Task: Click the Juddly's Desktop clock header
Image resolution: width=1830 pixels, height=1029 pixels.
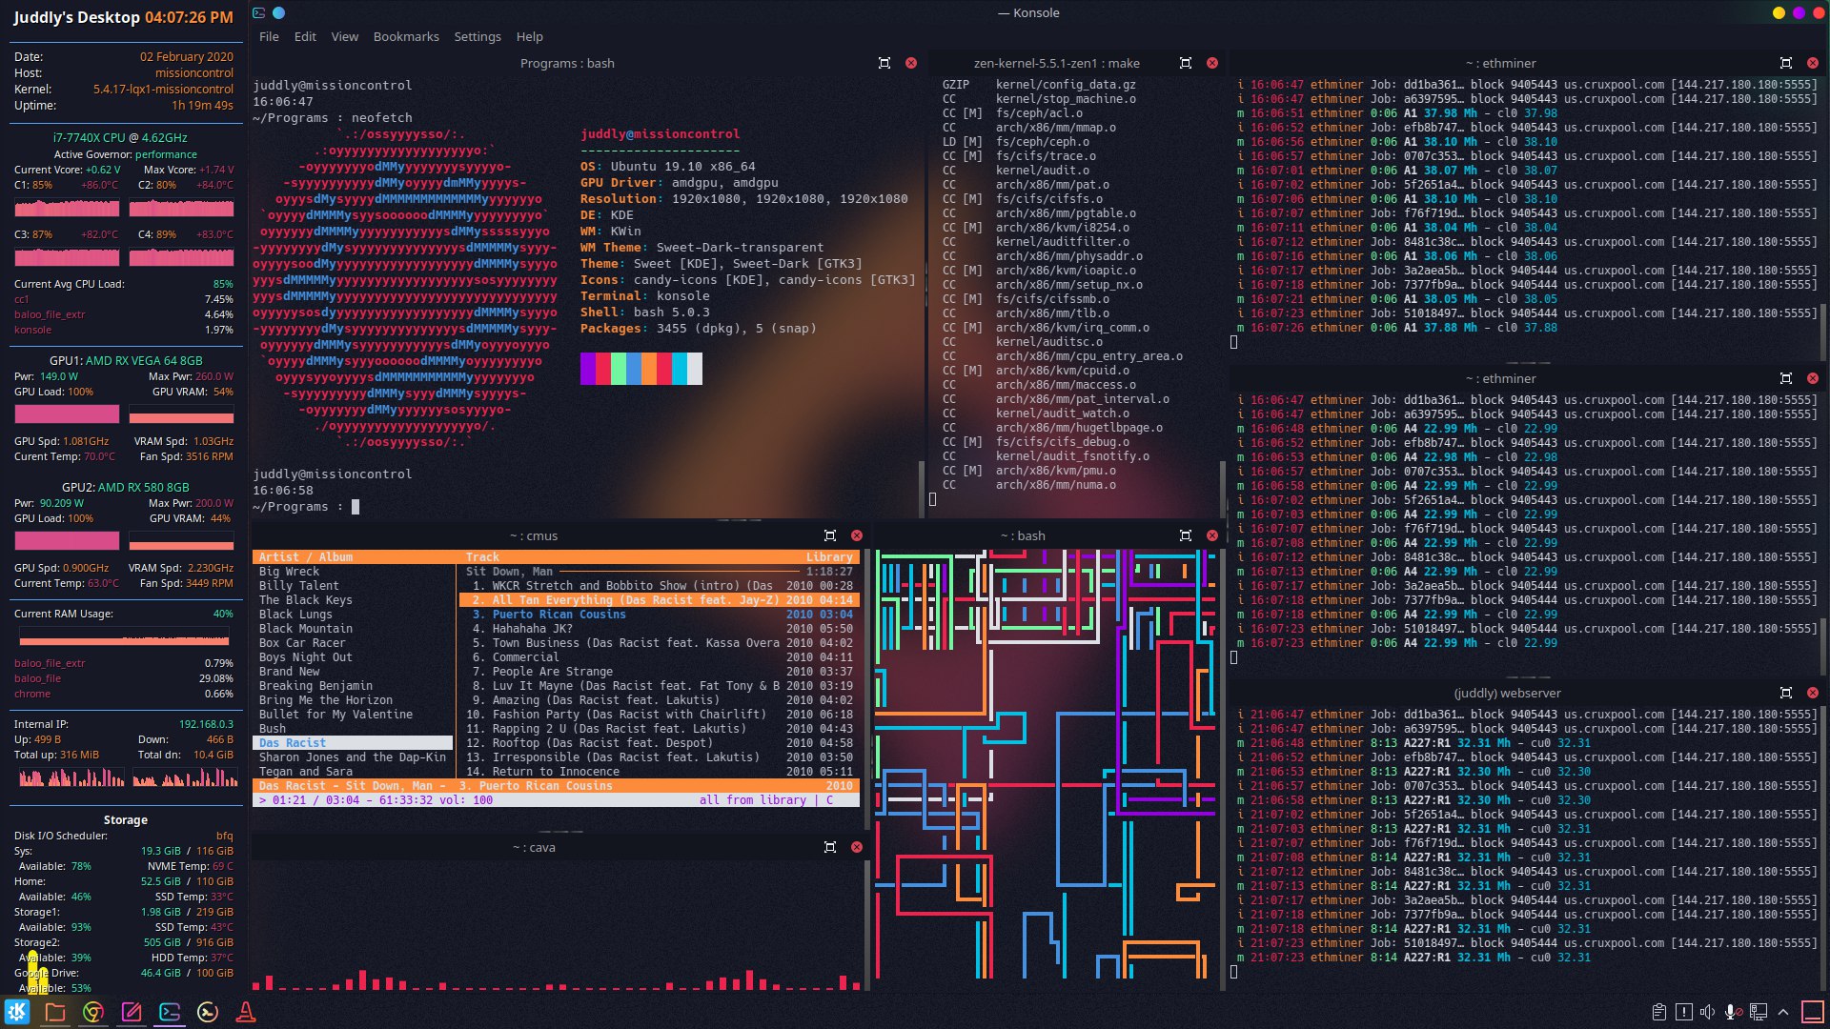Action: click(x=123, y=17)
